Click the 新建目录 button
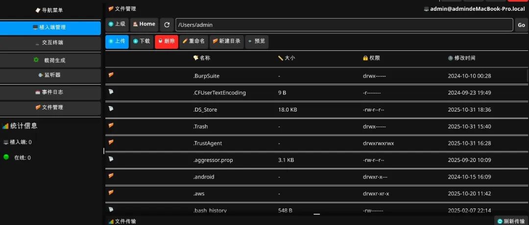Image resolution: width=529 pixels, height=225 pixels. click(226, 42)
